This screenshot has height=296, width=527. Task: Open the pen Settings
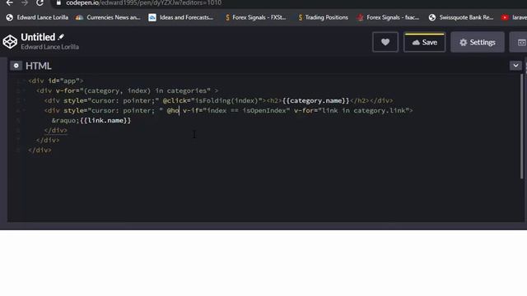click(x=478, y=42)
